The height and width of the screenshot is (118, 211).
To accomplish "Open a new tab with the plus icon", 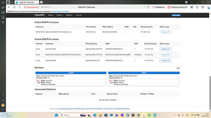I will 42,2.
